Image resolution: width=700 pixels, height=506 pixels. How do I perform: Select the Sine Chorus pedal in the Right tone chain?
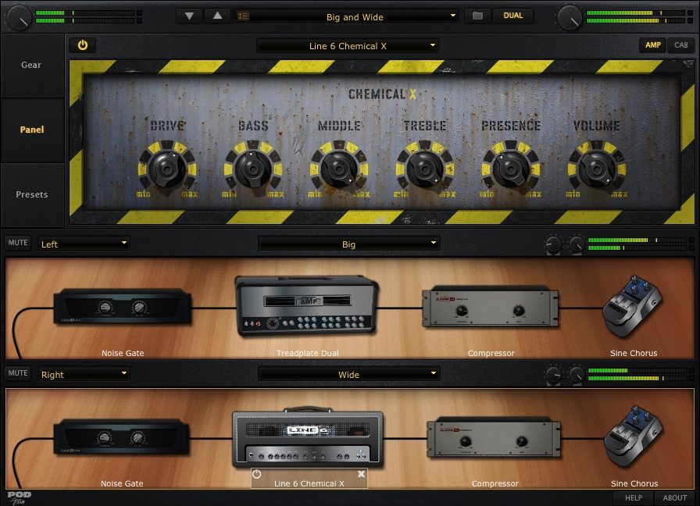(x=634, y=437)
